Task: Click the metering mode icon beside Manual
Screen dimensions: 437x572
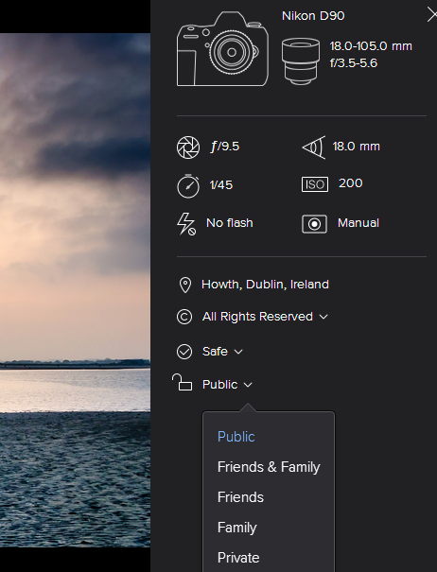Action: click(x=314, y=224)
